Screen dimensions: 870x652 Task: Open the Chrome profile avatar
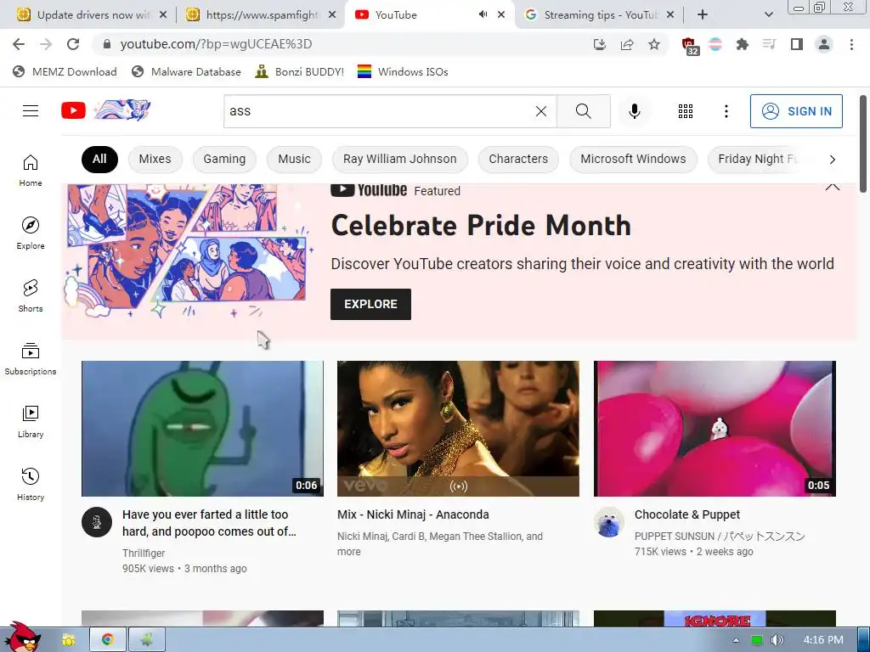click(824, 44)
